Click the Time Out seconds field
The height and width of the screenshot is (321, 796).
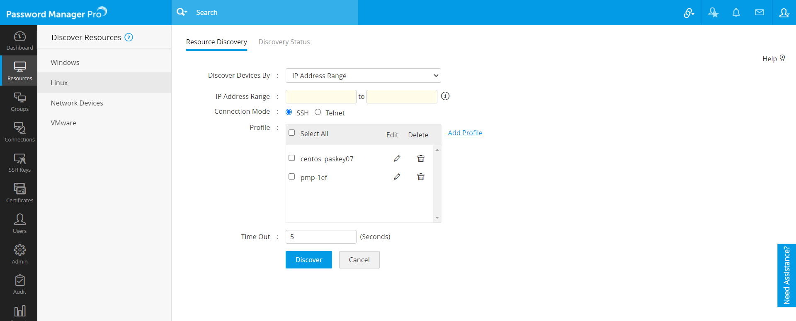coord(321,237)
